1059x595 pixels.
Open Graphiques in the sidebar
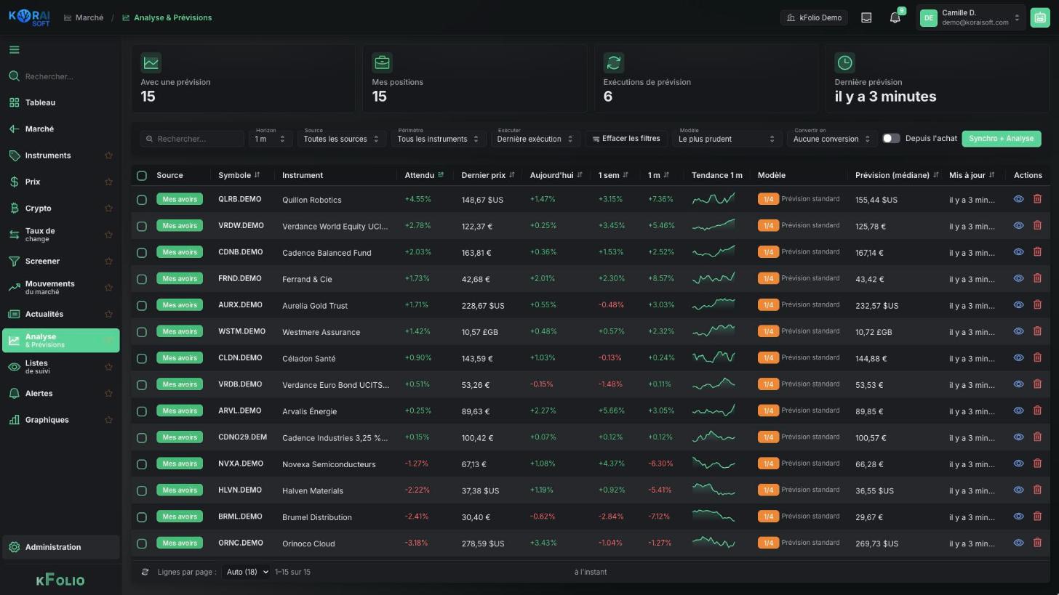(x=60, y=420)
